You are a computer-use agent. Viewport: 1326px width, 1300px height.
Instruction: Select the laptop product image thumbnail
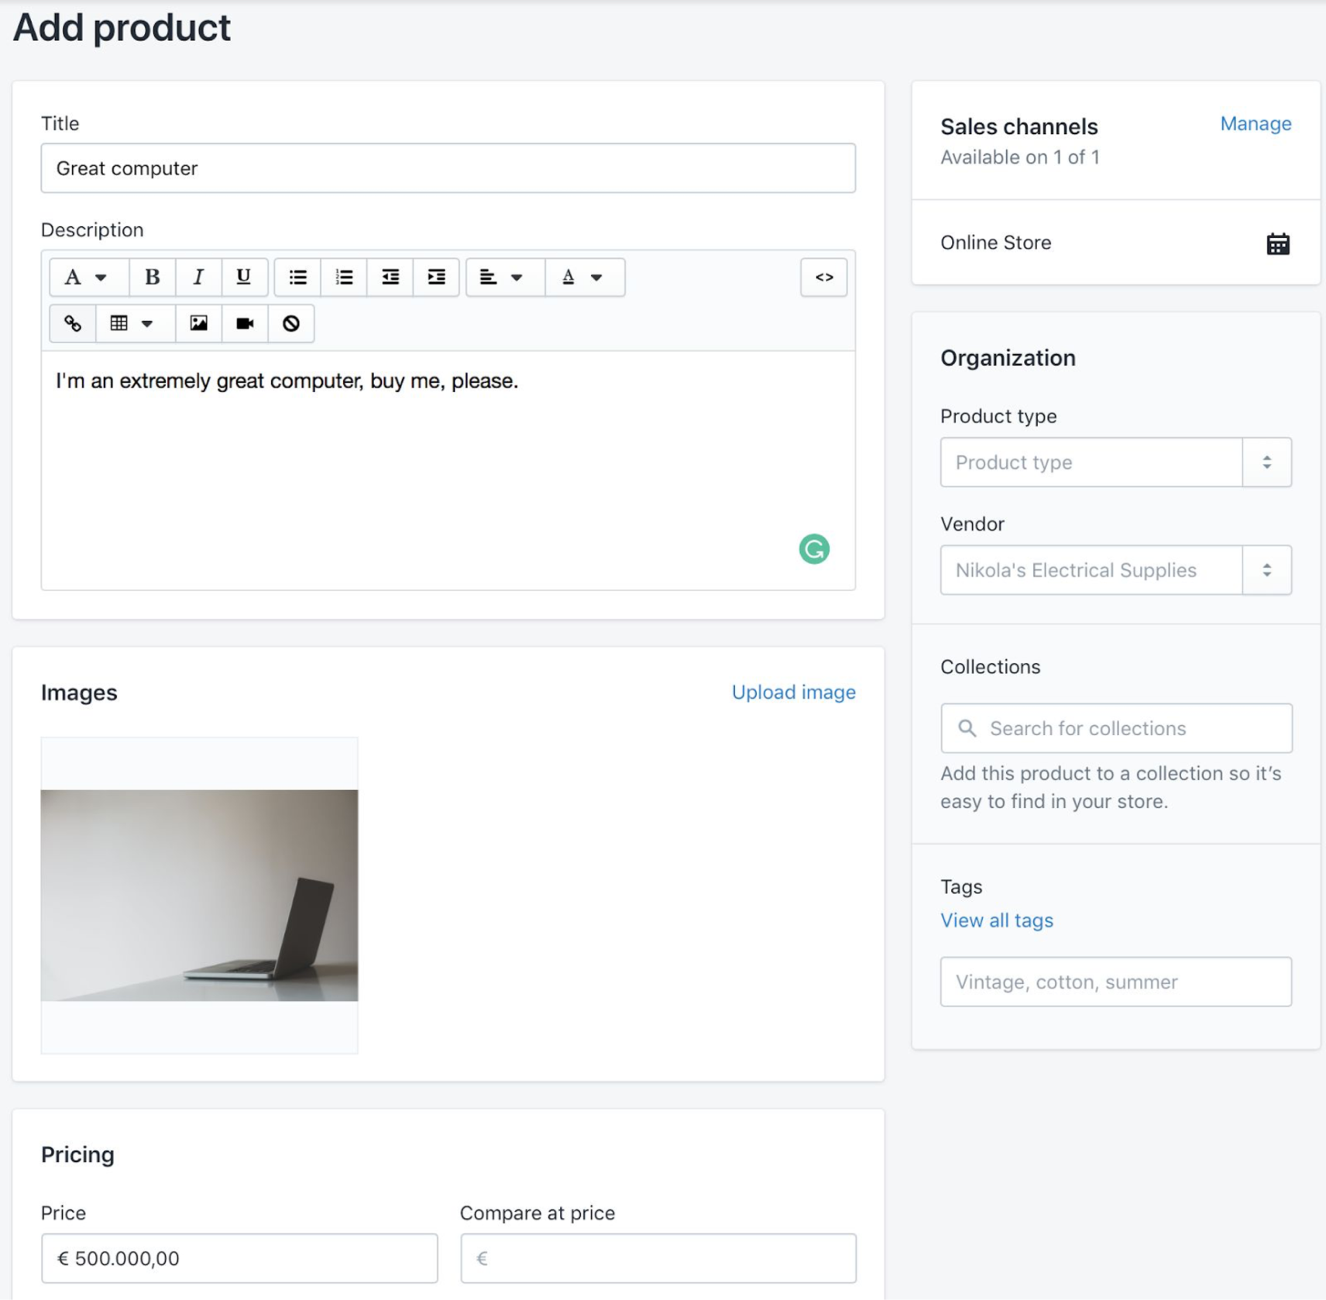[199, 895]
